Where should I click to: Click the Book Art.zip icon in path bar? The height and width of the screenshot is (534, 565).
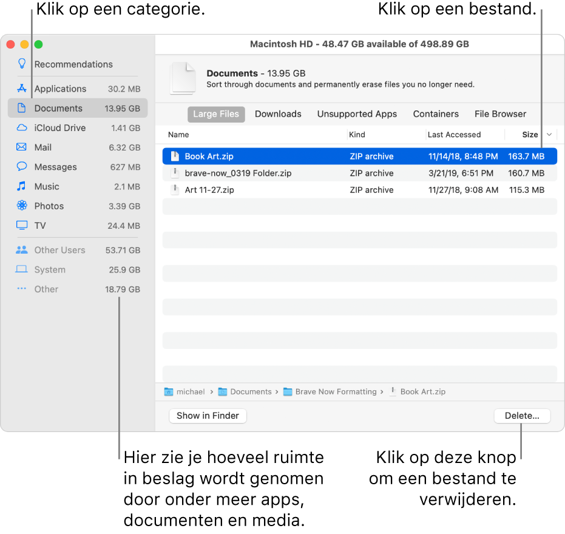[393, 391]
